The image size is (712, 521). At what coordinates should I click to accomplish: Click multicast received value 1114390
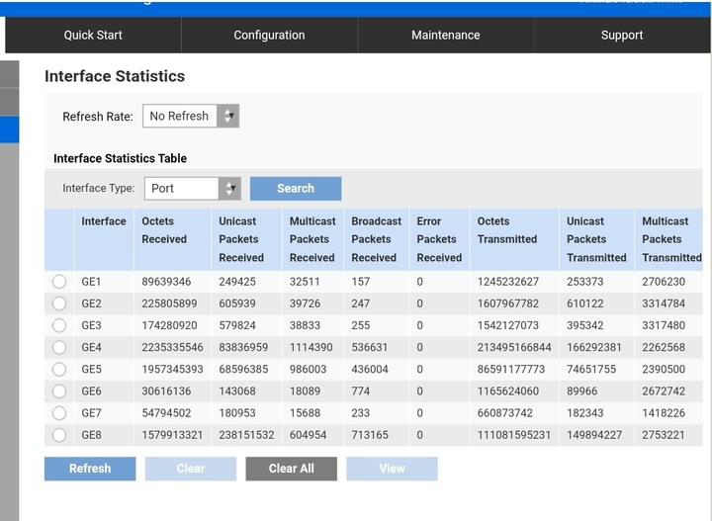pos(311,347)
